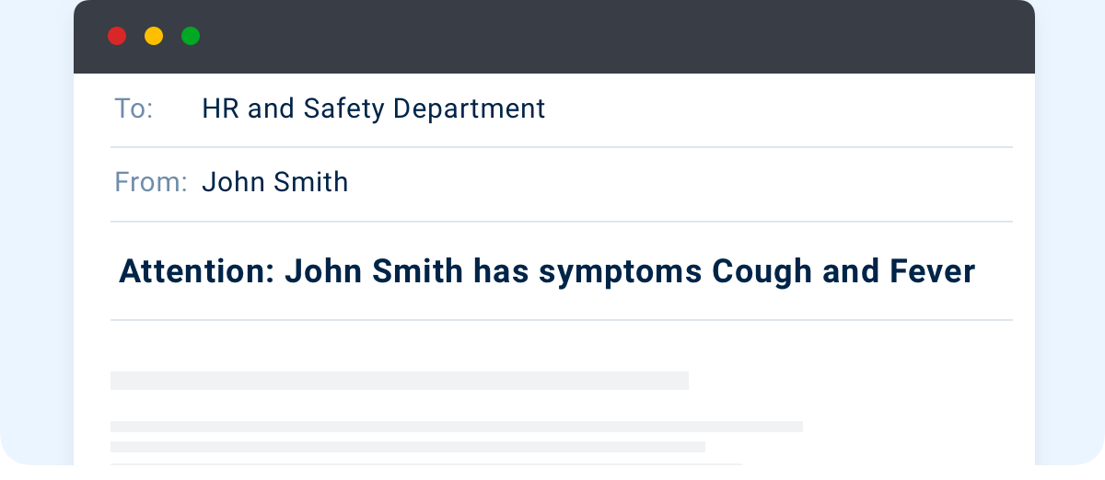
Task: Click the third gray body placeholder line
Action: click(x=408, y=447)
